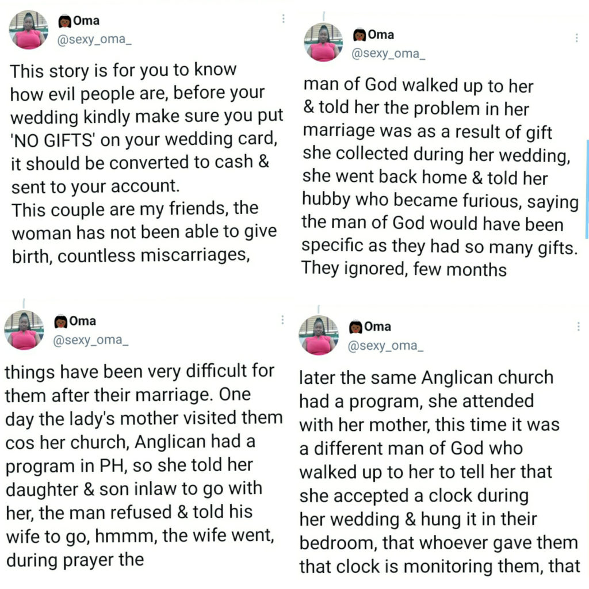
Task: Click Oma's avatar on 'man of God walked' tweet
Action: (323, 42)
